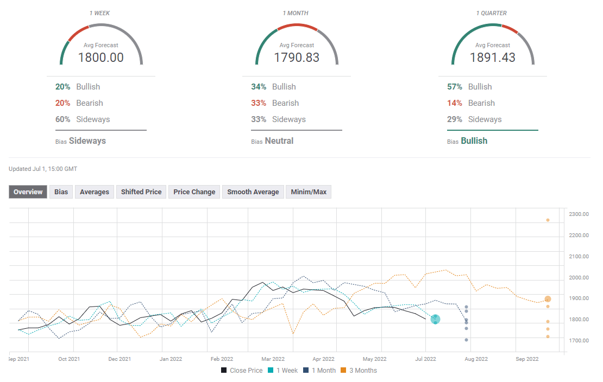Open the Averages tab

click(95, 192)
